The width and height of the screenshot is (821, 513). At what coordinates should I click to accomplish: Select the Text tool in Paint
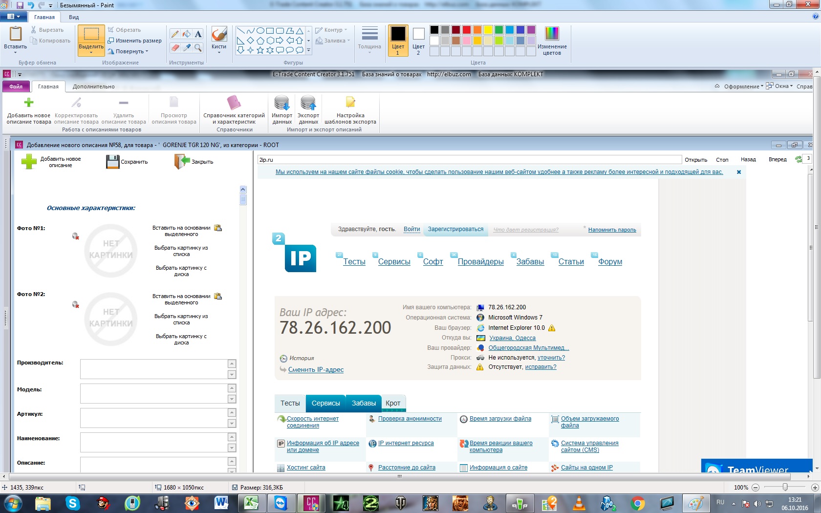coord(198,34)
